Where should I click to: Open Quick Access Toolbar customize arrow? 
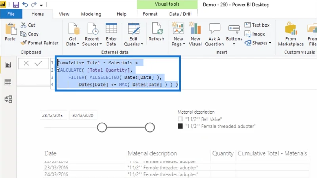click(x=42, y=5)
